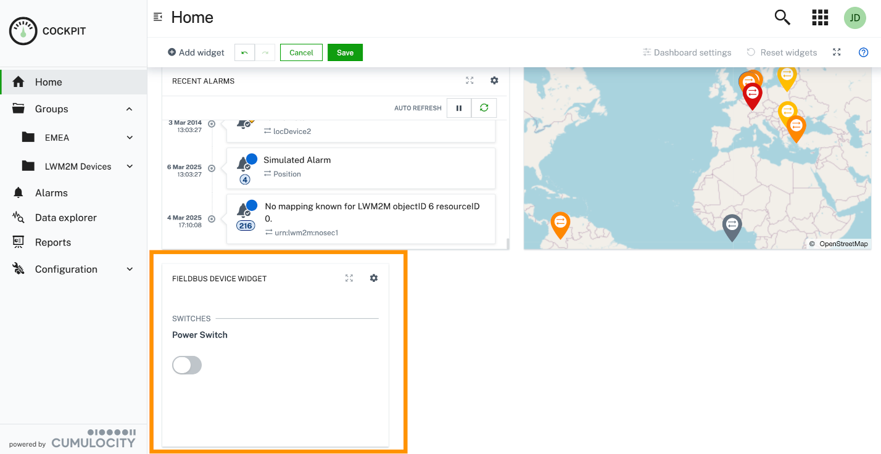Toggle the Power Switch on
Screen dimensions: 881x454
click(187, 365)
